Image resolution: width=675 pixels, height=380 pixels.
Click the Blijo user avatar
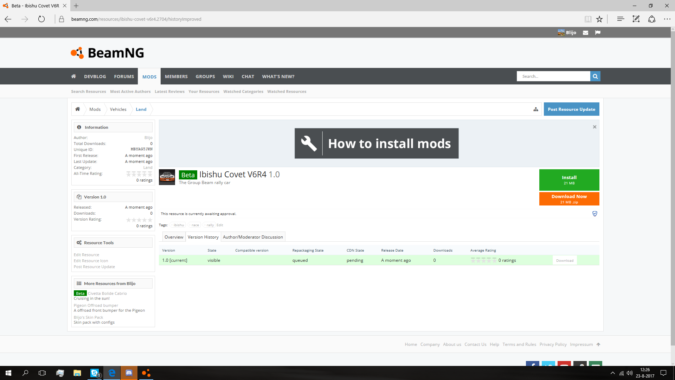561,33
